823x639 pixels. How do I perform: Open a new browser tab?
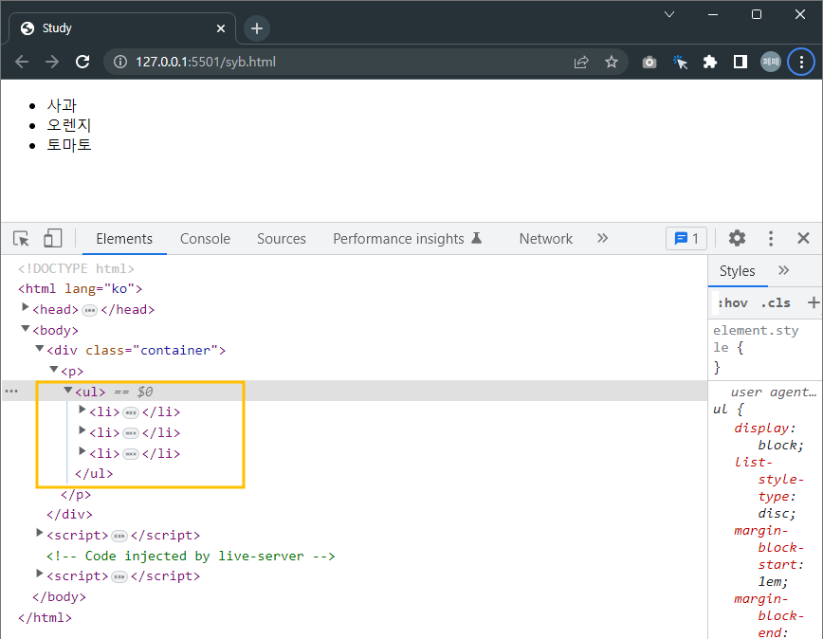point(257,28)
